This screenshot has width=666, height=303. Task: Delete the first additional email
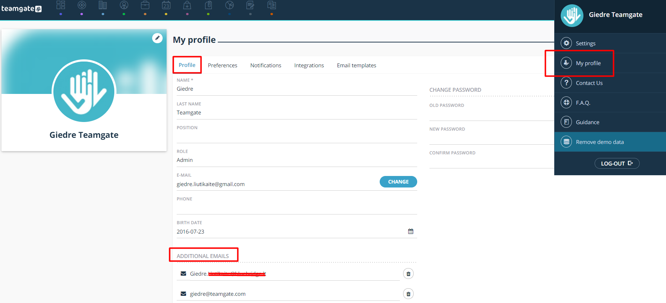point(408,274)
